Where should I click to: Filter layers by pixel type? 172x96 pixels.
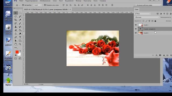(x=157, y=14)
